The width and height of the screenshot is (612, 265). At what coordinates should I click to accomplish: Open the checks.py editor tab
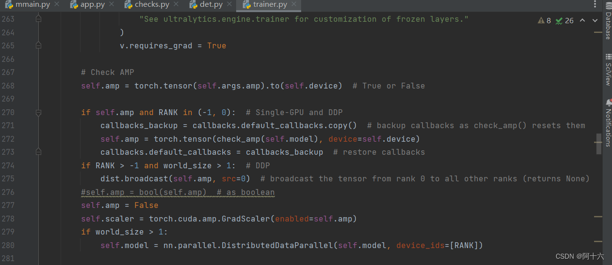(x=152, y=5)
